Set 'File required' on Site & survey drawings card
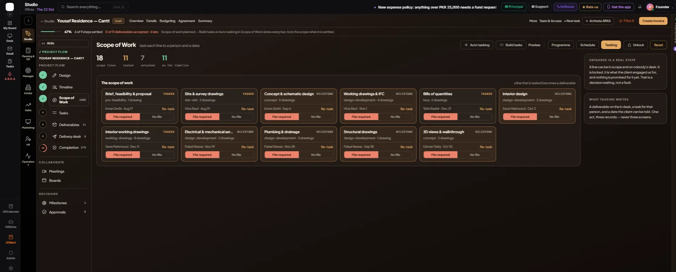Viewport: 676px width, 272px height. click(x=202, y=117)
